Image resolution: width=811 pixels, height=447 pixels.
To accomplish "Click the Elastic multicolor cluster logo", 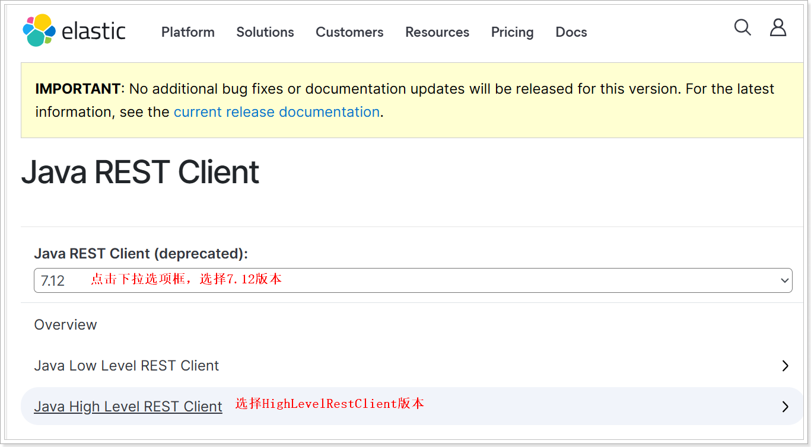I will 39,30.
